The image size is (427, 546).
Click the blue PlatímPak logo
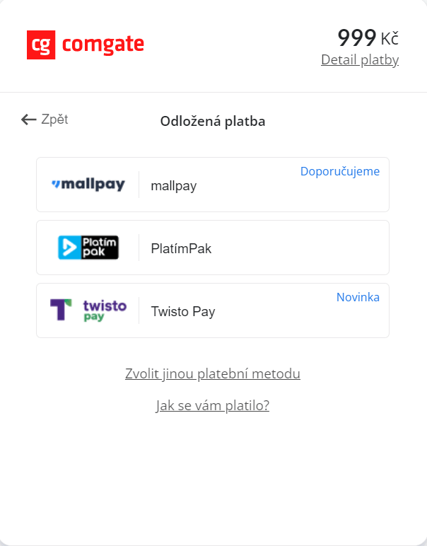pyautogui.click(x=88, y=248)
